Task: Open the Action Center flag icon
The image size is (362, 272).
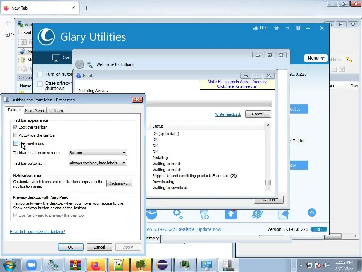Action: point(318,265)
